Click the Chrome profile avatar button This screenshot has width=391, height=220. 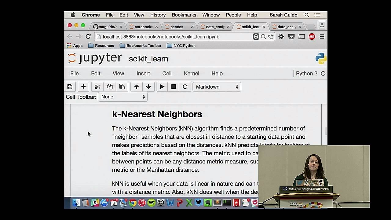(322, 25)
